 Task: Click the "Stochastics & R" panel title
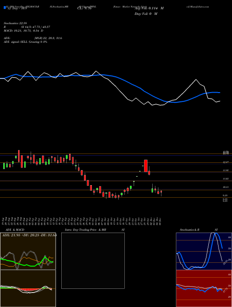189,230
